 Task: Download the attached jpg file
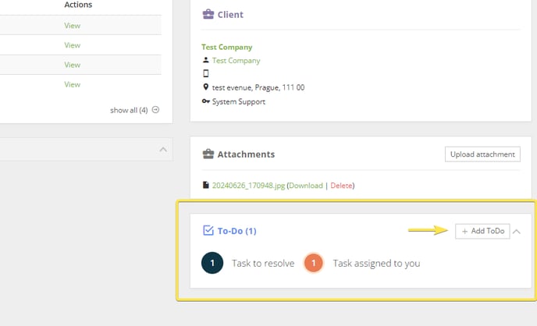point(306,186)
